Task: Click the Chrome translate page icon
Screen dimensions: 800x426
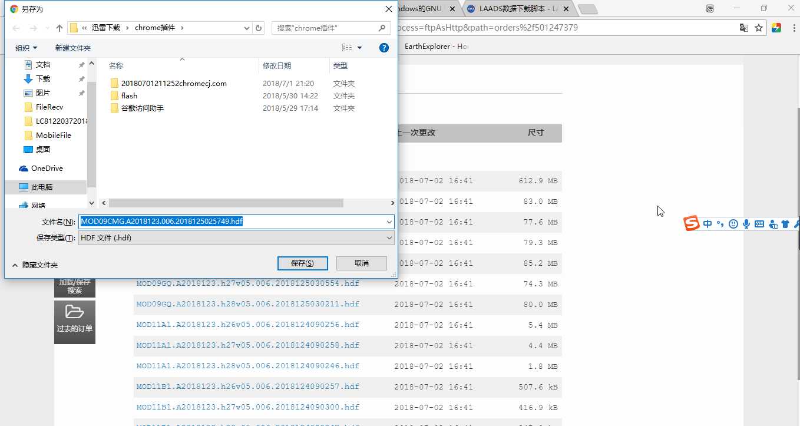Action: click(745, 28)
